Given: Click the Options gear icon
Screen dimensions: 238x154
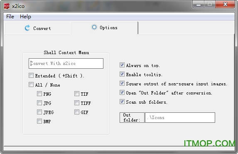Looking at the screenshot, I should tap(94, 27).
